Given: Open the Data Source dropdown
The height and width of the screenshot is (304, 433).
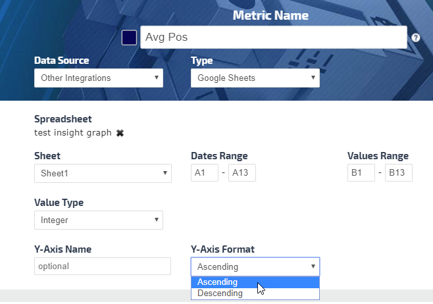Looking at the screenshot, I should (x=99, y=78).
